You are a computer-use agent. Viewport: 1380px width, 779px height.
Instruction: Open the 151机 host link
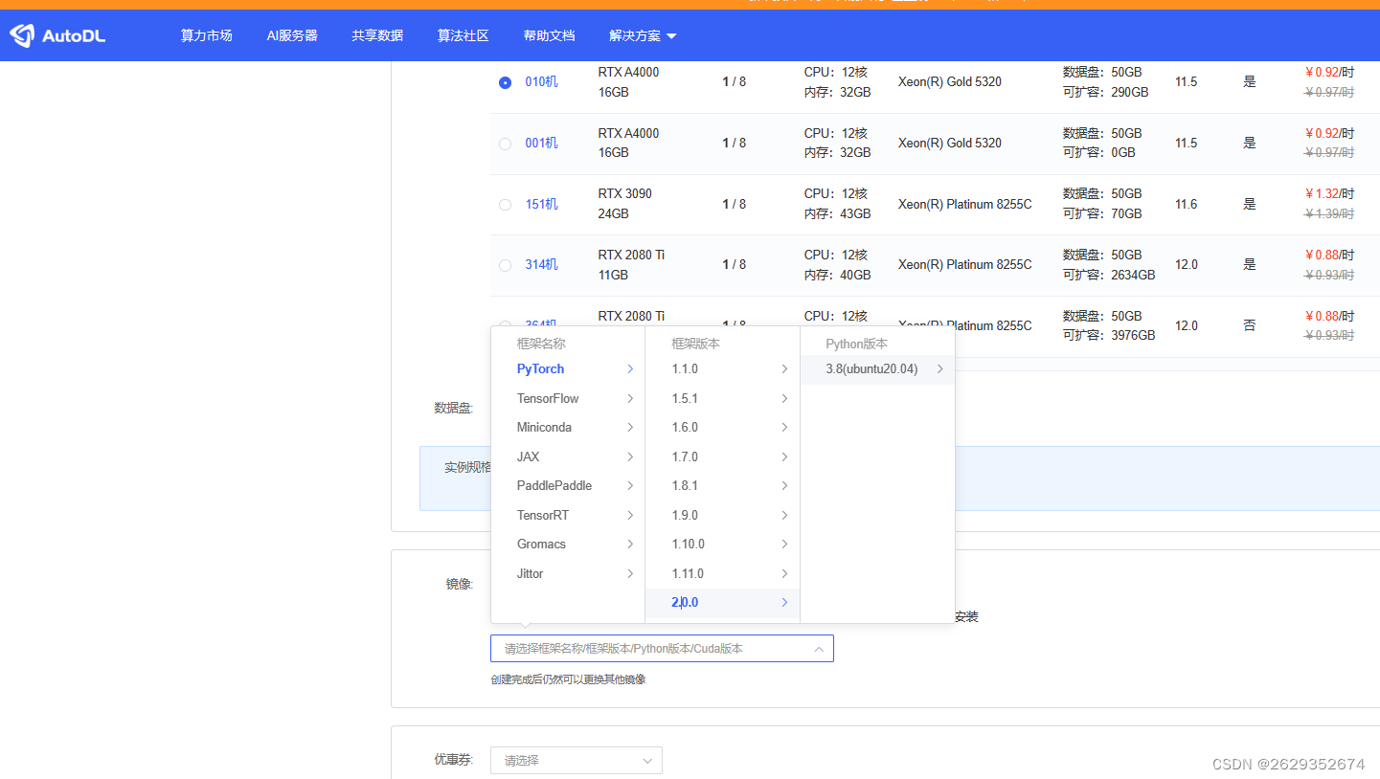tap(541, 205)
